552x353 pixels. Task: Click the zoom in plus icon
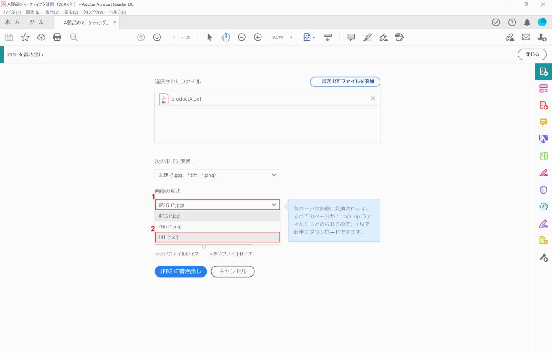coord(258,37)
